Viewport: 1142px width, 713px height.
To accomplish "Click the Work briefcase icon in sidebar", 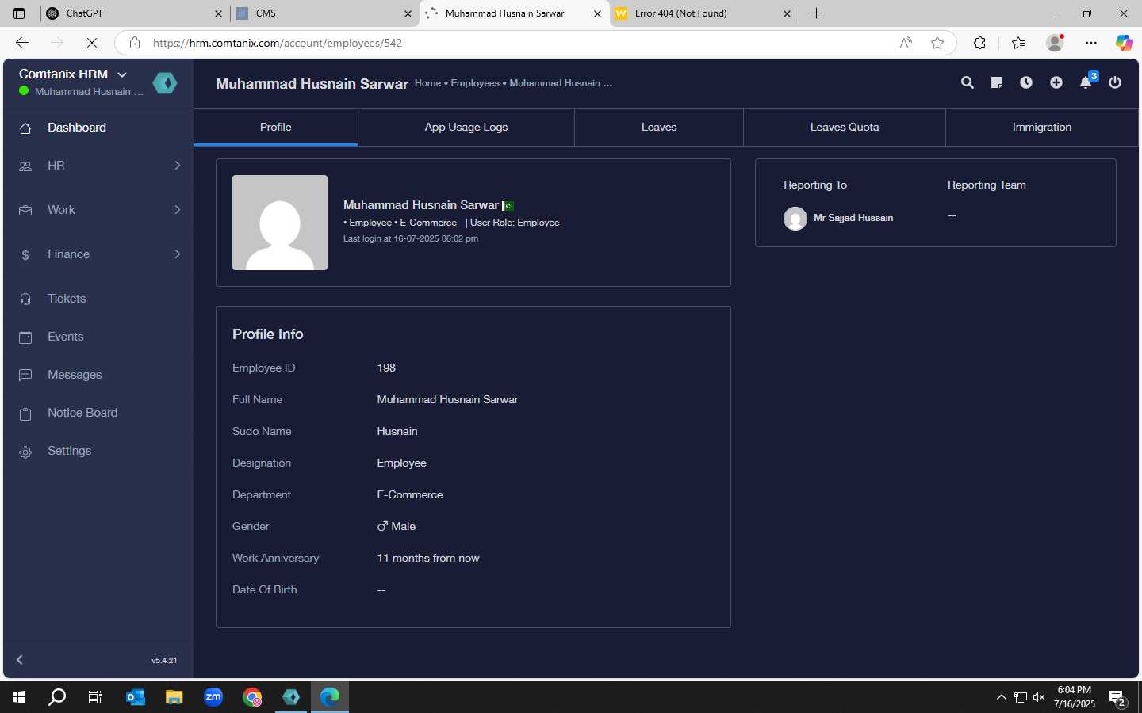I will click(x=25, y=210).
